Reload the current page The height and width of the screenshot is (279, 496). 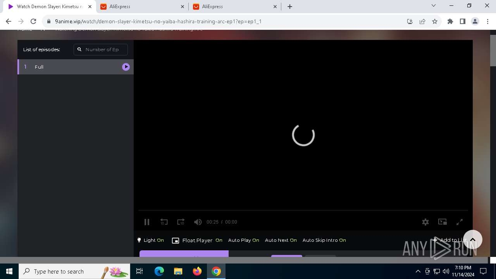33,21
